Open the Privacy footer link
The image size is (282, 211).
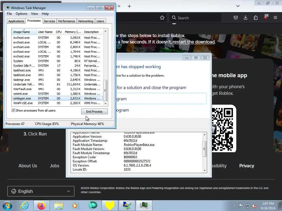tap(246, 166)
